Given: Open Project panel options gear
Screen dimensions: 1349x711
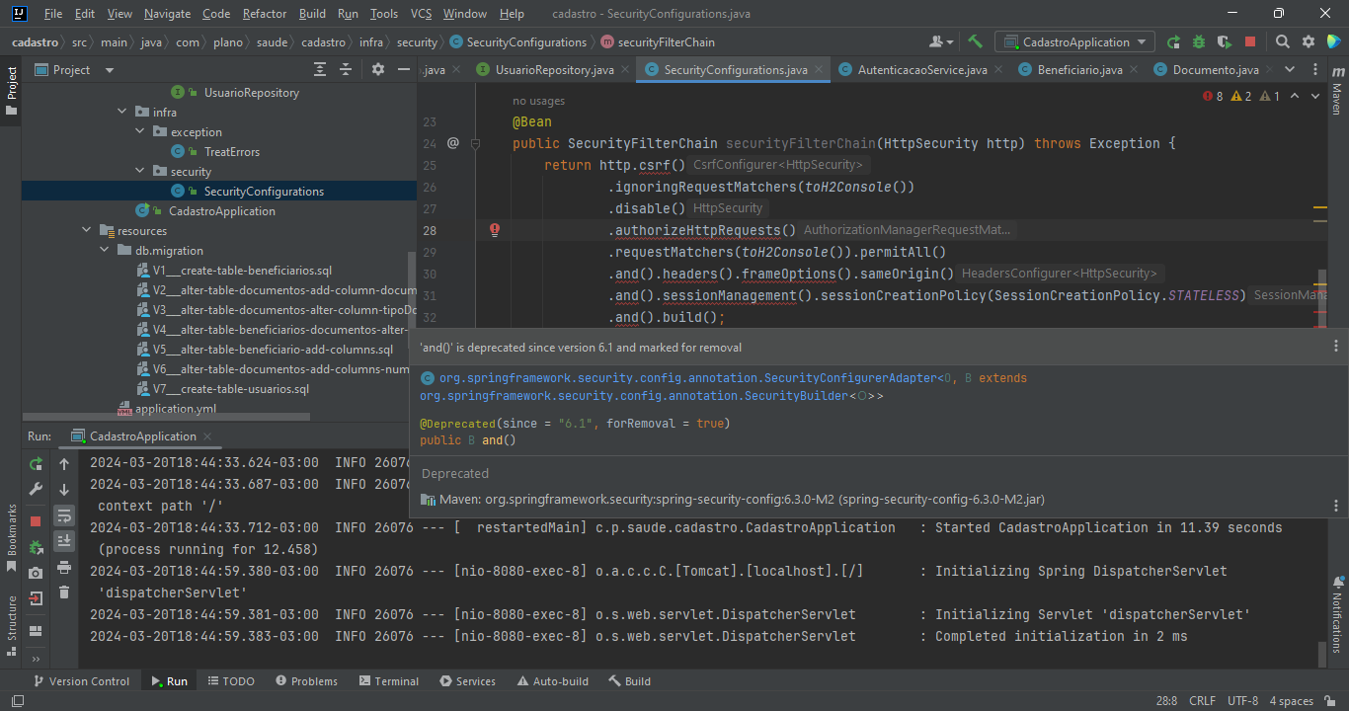Looking at the screenshot, I should 377,69.
